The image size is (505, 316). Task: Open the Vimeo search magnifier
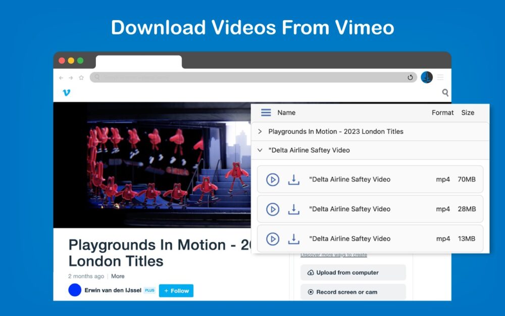click(445, 93)
